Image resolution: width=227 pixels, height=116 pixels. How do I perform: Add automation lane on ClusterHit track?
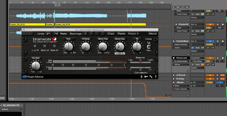pos(188,38)
